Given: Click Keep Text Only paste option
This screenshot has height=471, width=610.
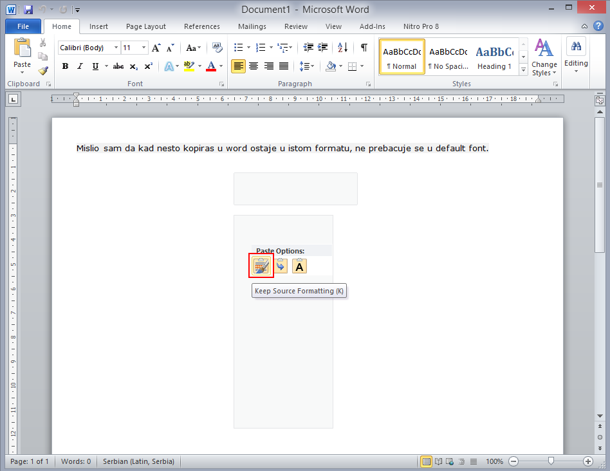Looking at the screenshot, I should (299, 266).
